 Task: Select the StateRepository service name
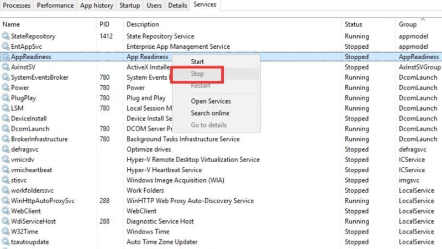pyautogui.click(x=33, y=36)
